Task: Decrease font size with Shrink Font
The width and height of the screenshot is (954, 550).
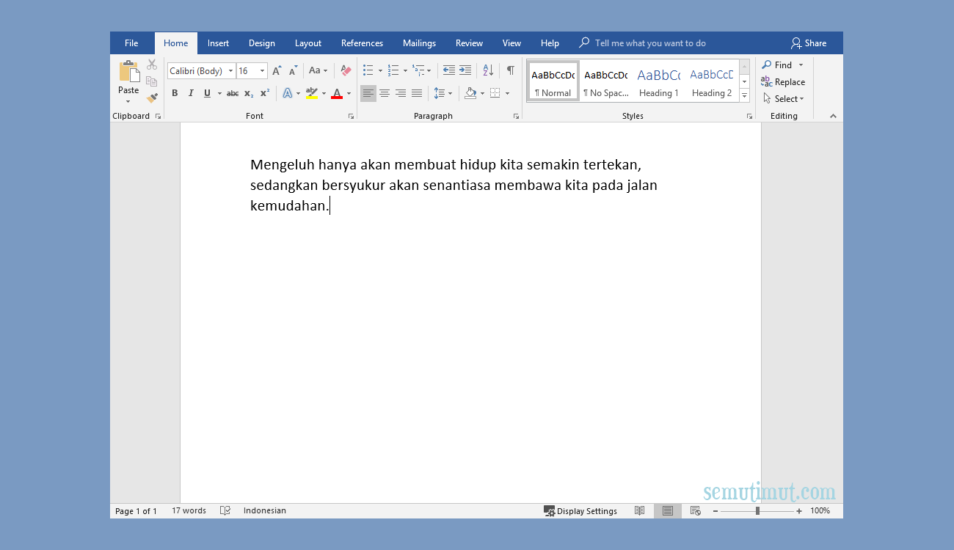Action: 293,71
